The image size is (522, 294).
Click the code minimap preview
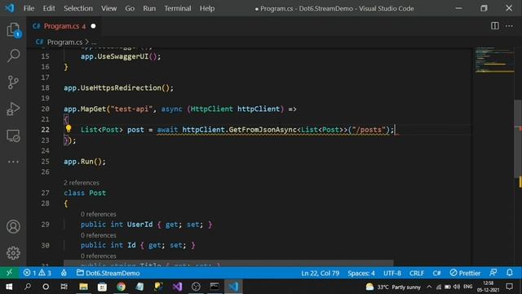pyautogui.click(x=494, y=60)
